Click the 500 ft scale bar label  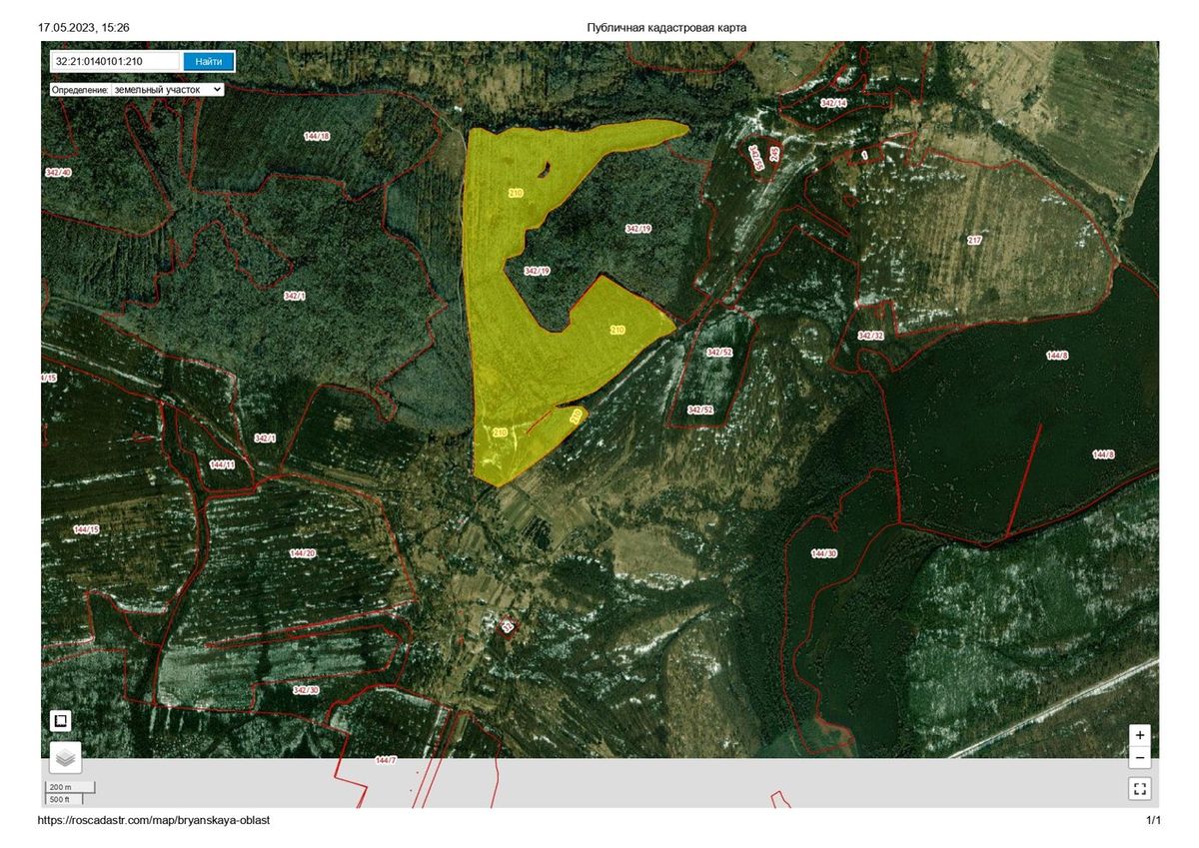(x=60, y=799)
